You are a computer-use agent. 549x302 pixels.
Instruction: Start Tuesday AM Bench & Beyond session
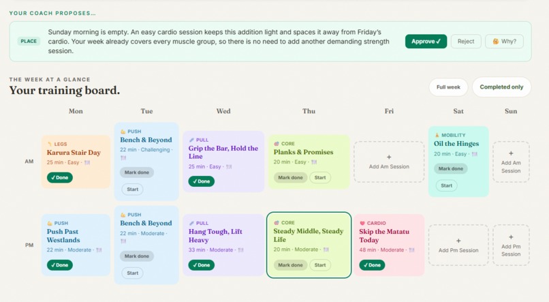[x=132, y=190]
